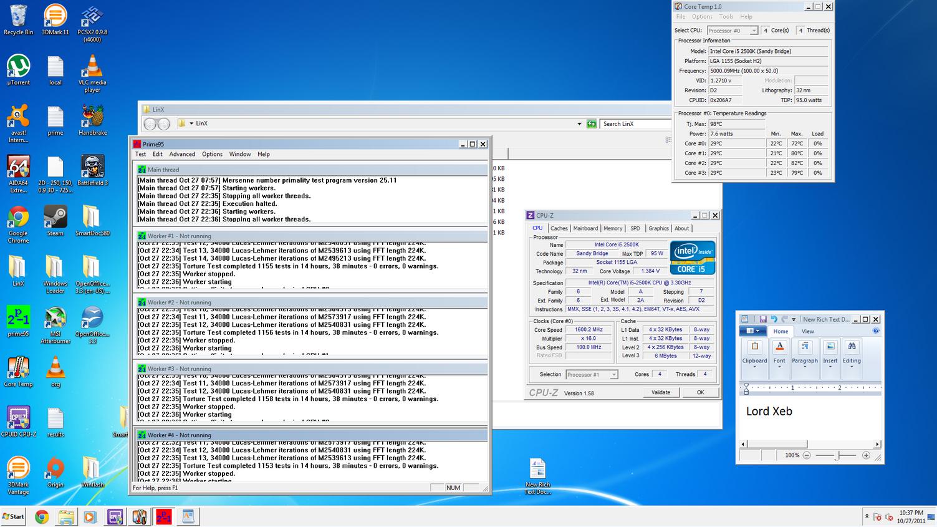Open the File menu in Core Temp
This screenshot has width=937, height=527.
681,17
